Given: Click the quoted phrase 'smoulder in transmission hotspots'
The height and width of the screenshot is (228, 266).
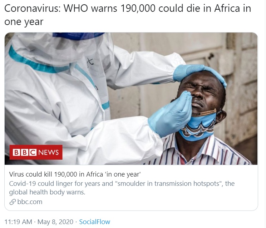Looking at the screenshot, I should point(169,184).
